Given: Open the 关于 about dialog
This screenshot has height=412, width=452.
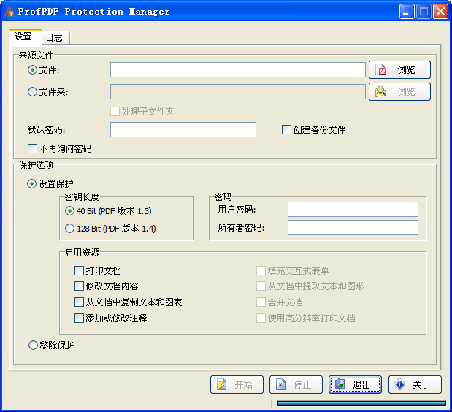Looking at the screenshot, I should click(x=415, y=385).
